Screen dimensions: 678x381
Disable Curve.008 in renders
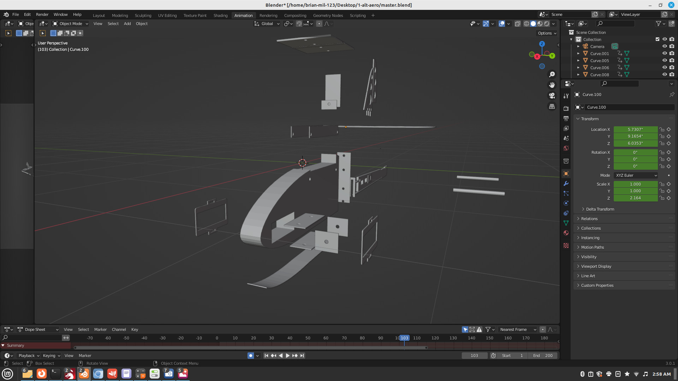click(x=672, y=74)
